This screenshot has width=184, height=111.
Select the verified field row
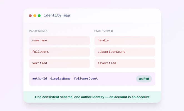tap(59, 63)
